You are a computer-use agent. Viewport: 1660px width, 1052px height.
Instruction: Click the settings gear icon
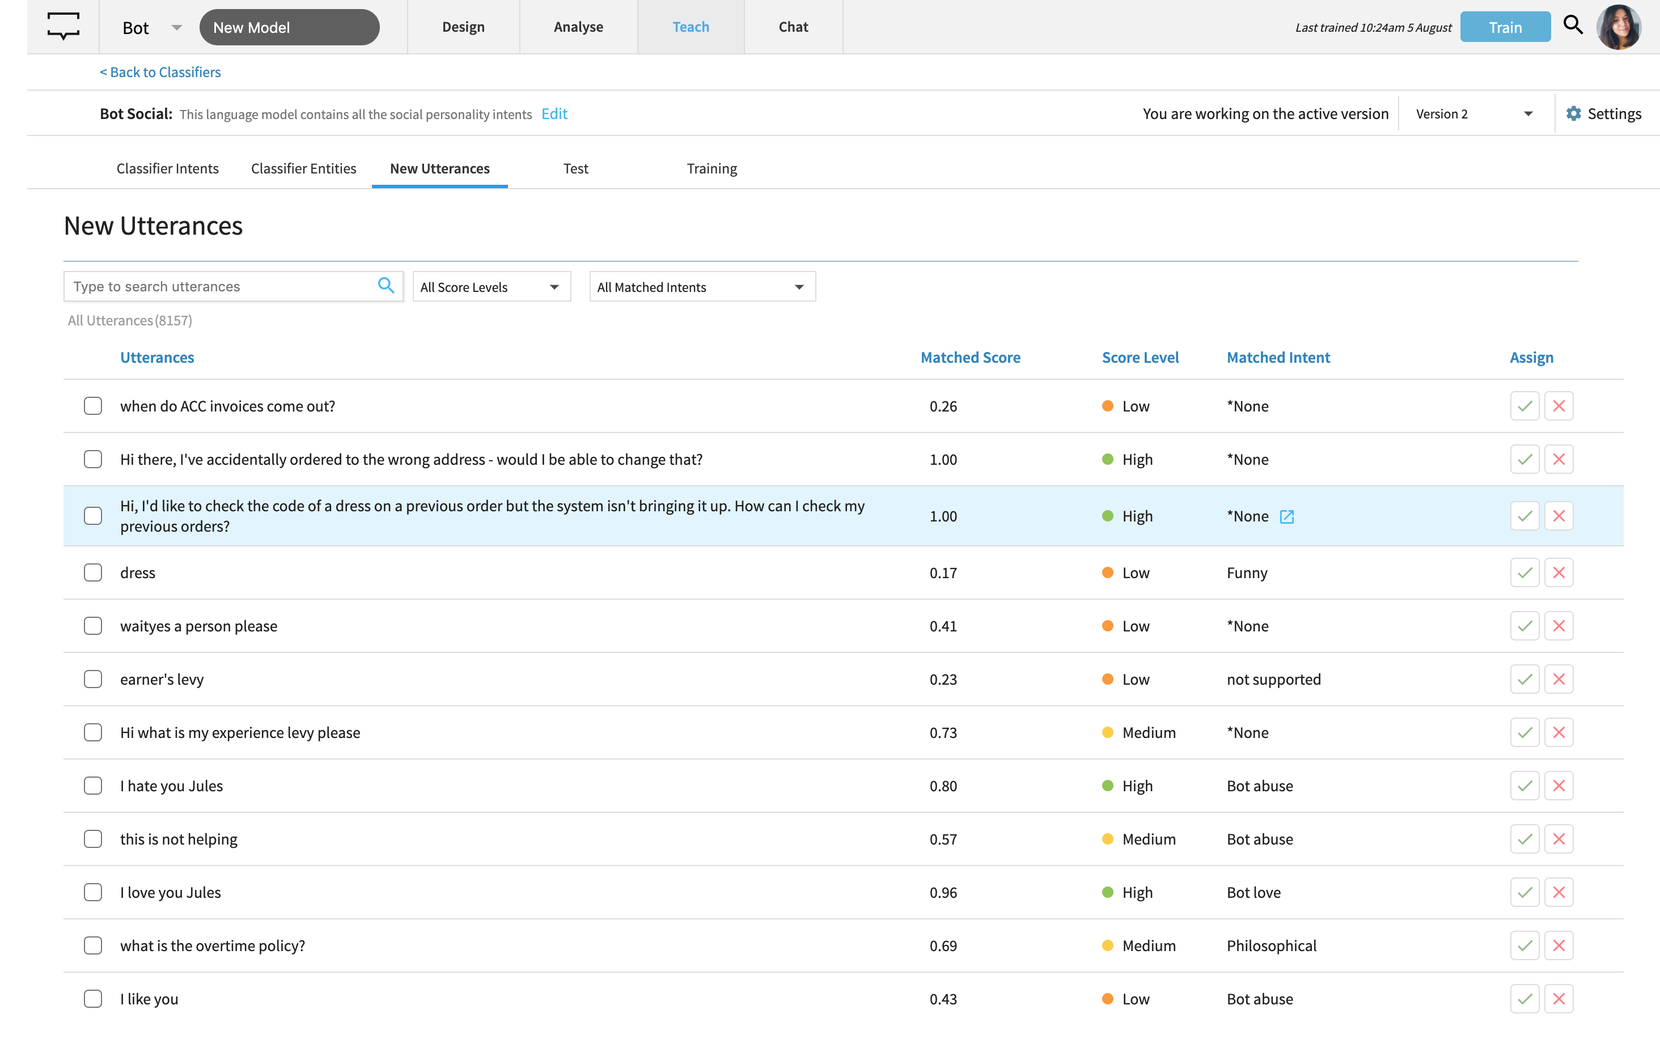(x=1573, y=114)
